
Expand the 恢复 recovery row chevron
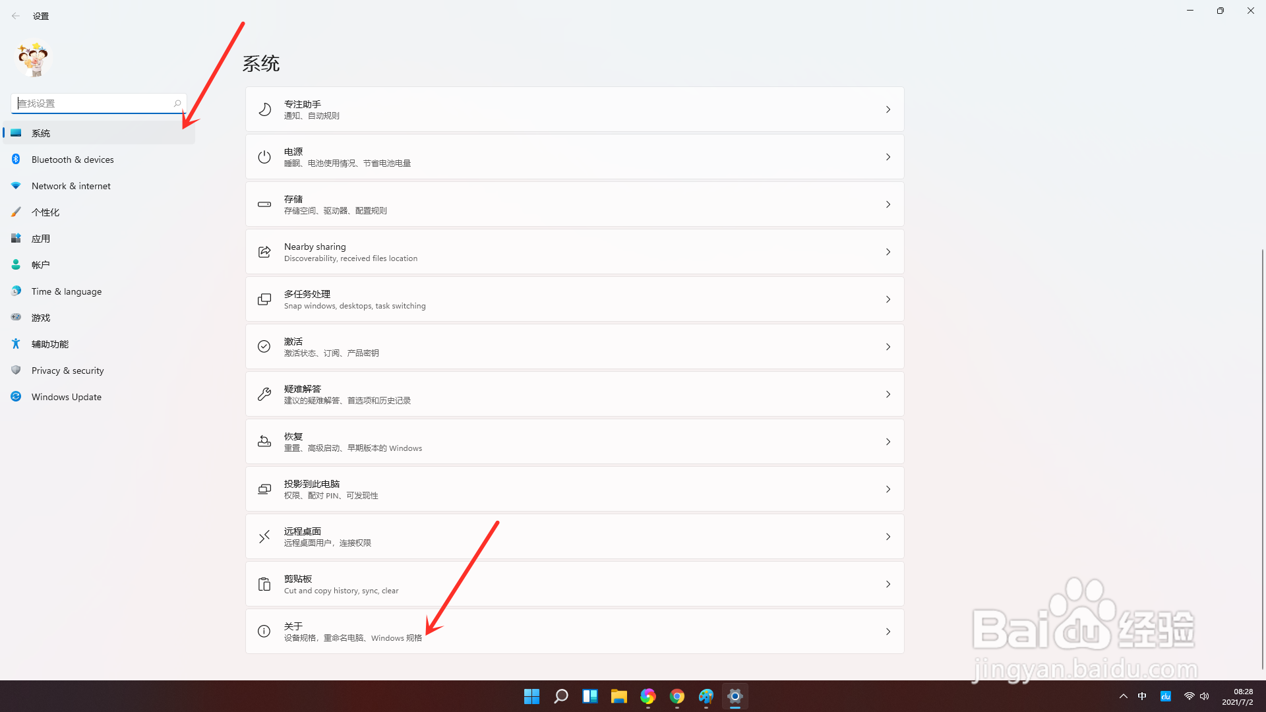click(888, 442)
